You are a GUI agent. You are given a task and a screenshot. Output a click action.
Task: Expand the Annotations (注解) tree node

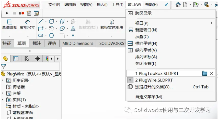point(2,93)
